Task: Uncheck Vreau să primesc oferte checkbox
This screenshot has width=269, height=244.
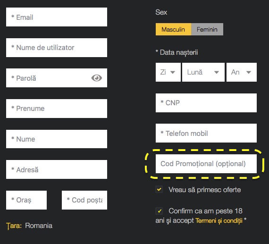Action: coord(159,189)
